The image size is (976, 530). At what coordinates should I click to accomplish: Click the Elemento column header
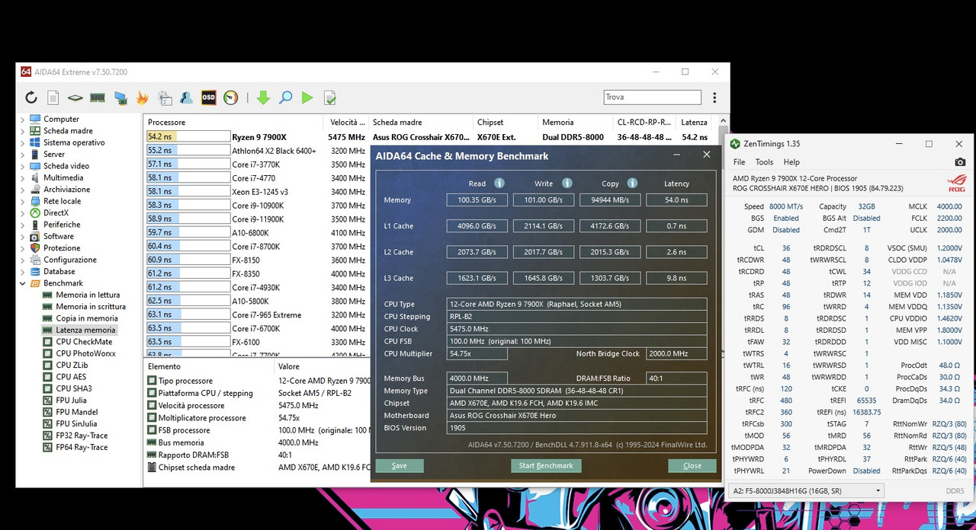tap(209, 366)
